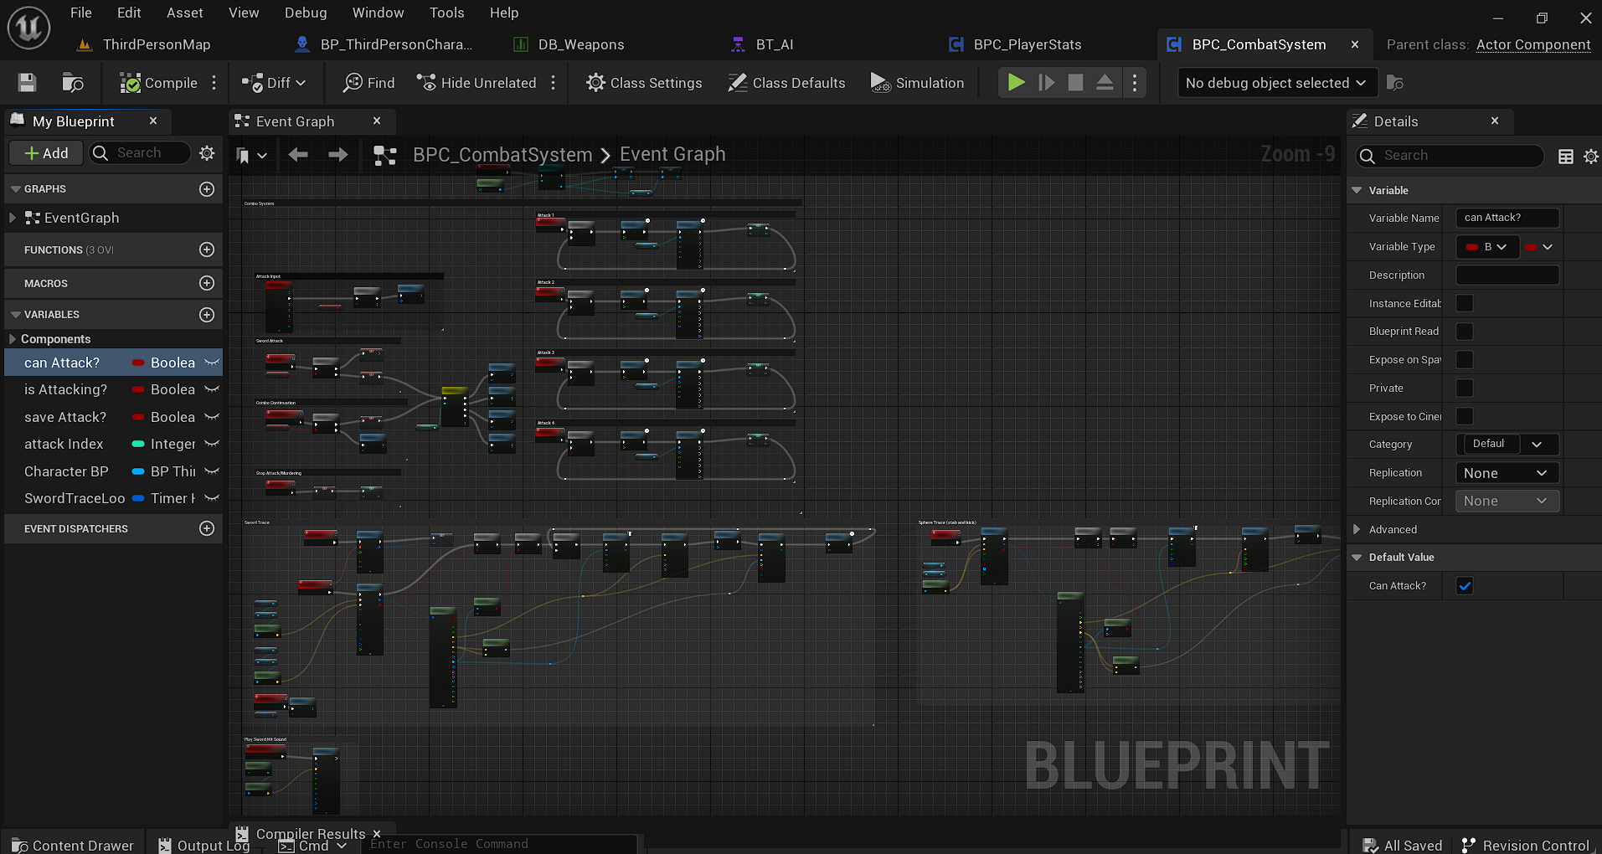Toggle Hide Unrelated nodes

coord(476,83)
